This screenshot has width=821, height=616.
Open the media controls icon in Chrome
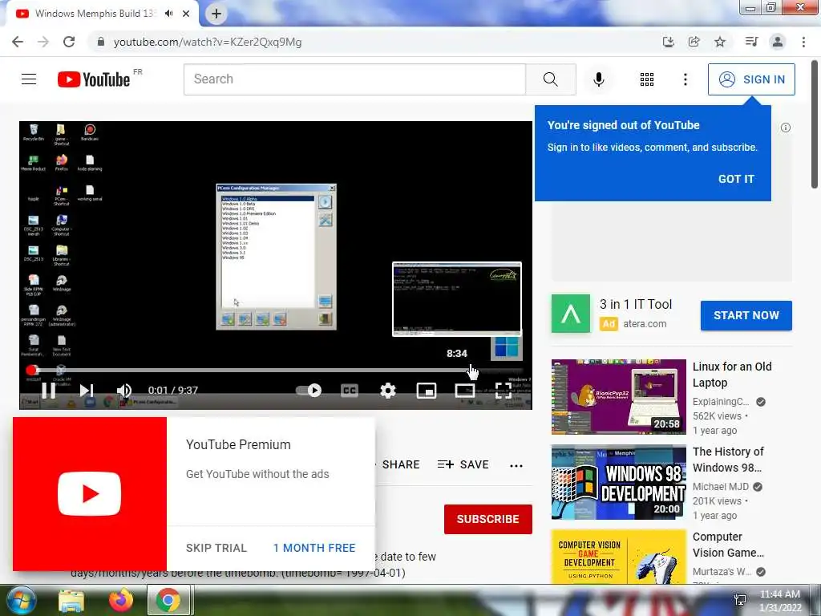pos(751,42)
